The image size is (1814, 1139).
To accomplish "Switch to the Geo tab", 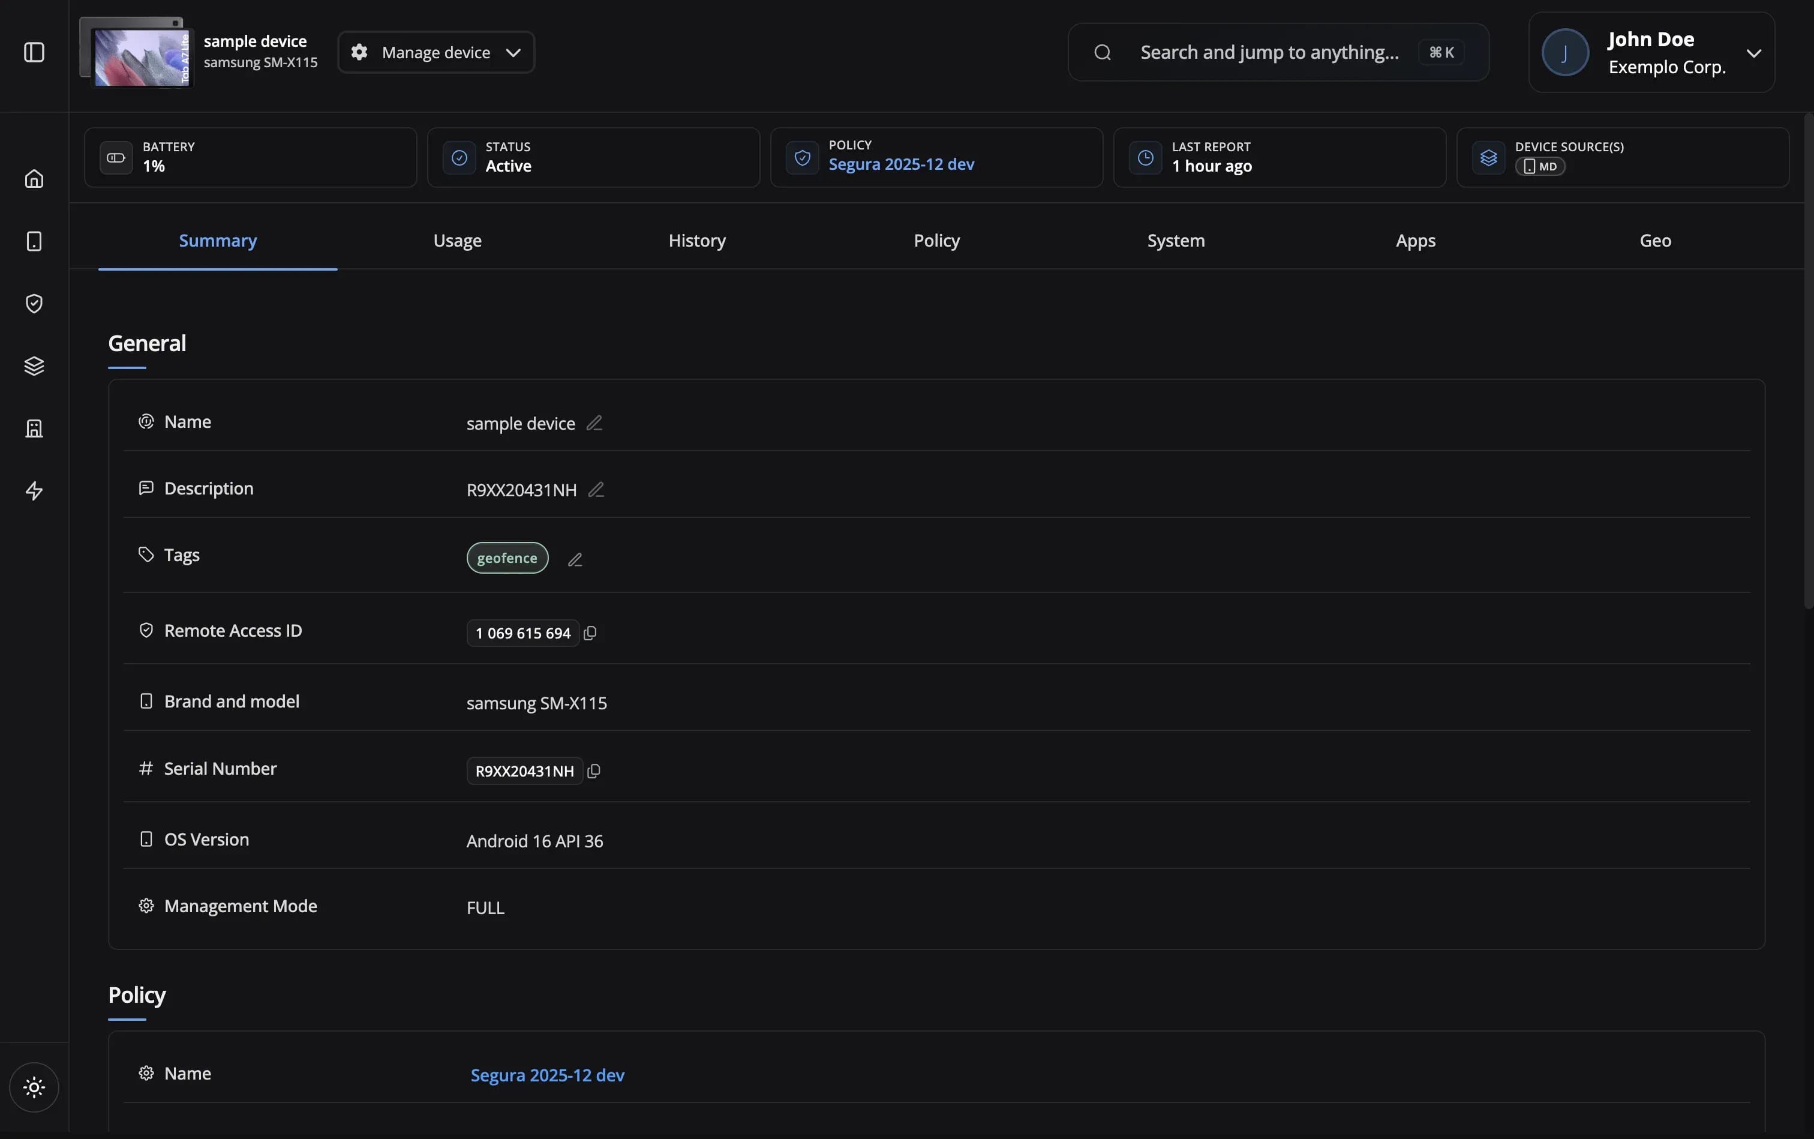I will pyautogui.click(x=1654, y=240).
